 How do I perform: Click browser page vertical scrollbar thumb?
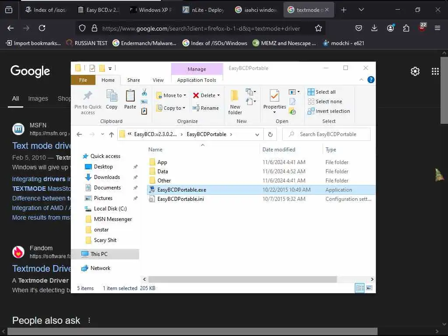point(444,90)
